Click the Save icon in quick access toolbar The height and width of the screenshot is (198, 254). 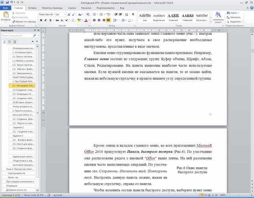coord(7,2)
